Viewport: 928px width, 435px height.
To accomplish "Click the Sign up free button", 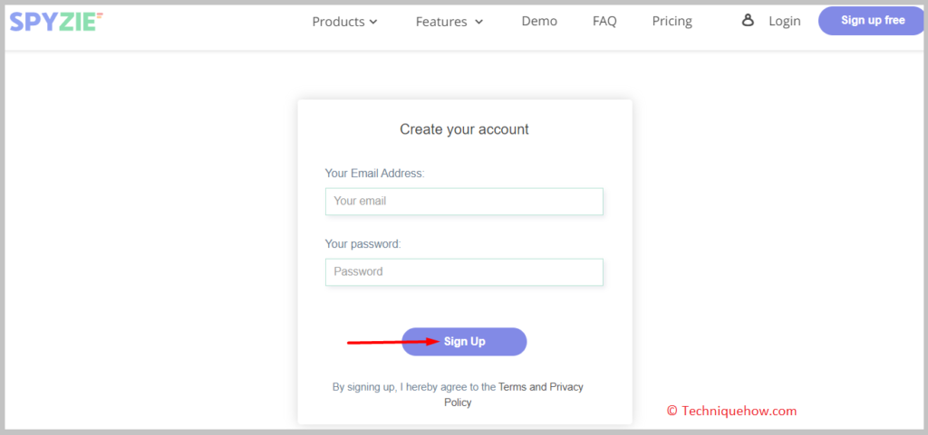I will (x=873, y=21).
